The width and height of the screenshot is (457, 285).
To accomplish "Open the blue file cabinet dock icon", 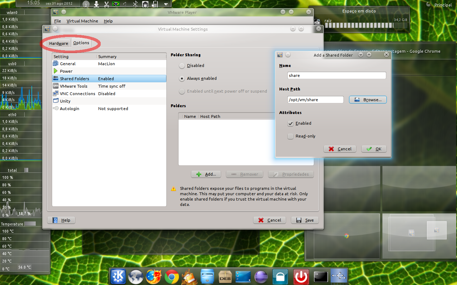I will click(x=207, y=276).
